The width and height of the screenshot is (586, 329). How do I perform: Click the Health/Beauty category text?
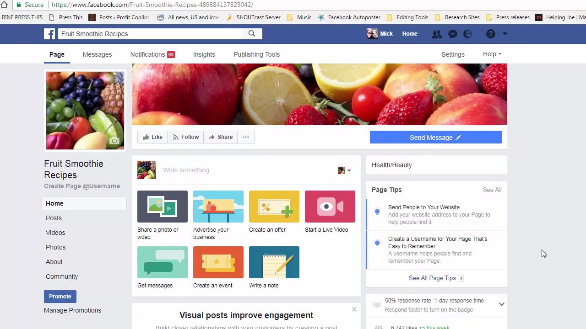(x=391, y=165)
